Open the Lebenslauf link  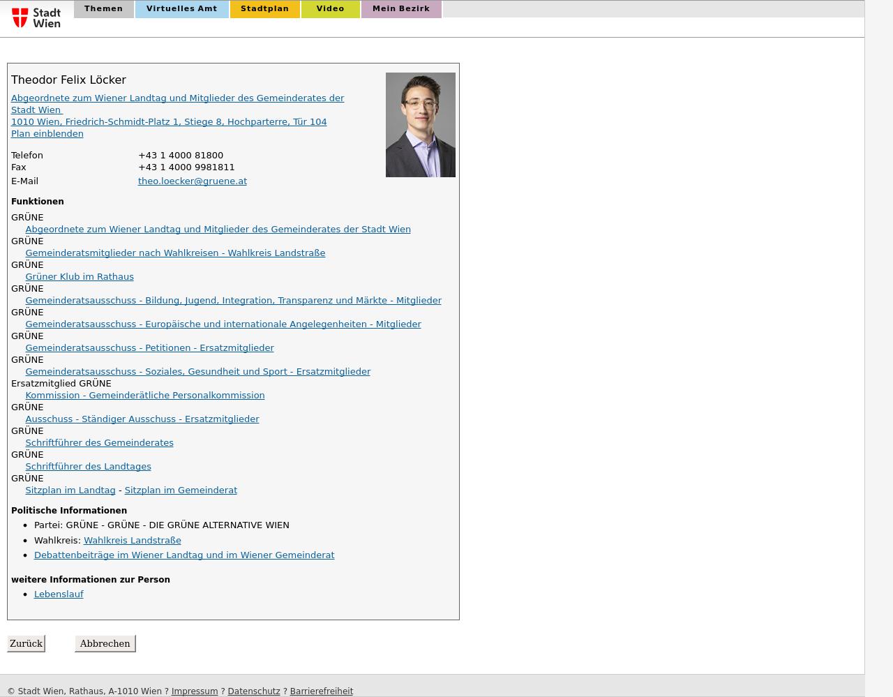[59, 594]
